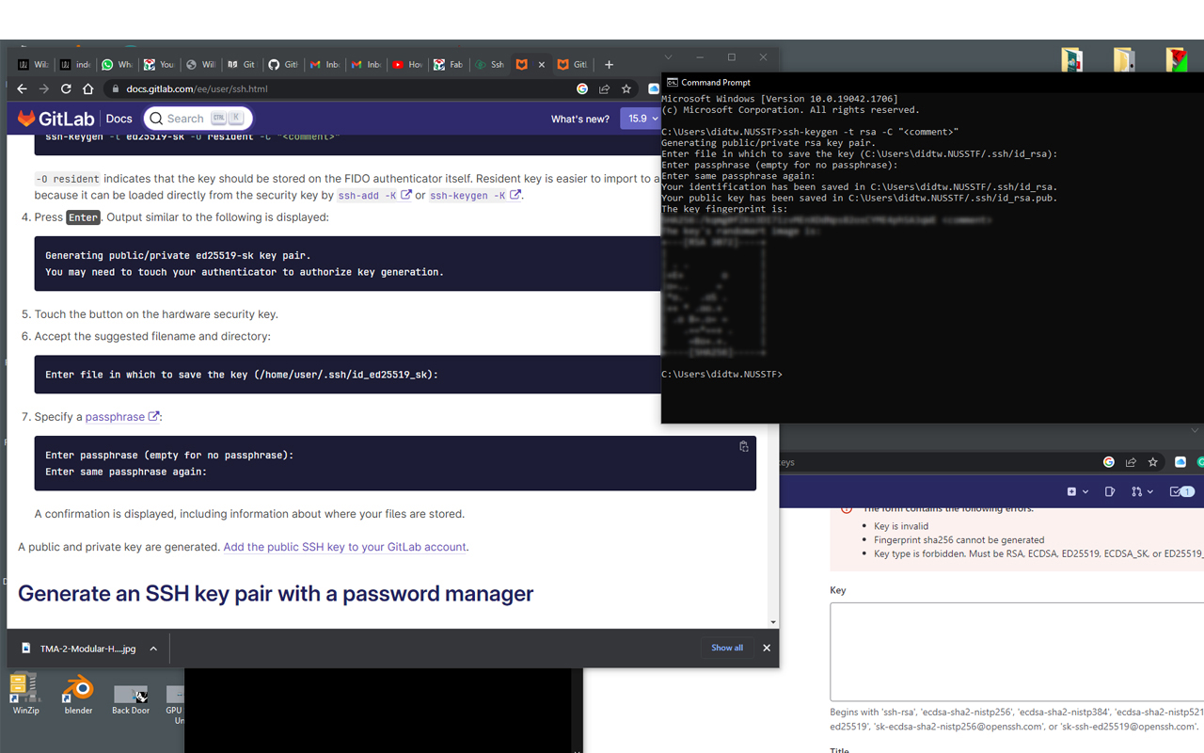Switch to the GitHub tab
Image resolution: width=1204 pixels, height=753 pixels.
pos(283,64)
